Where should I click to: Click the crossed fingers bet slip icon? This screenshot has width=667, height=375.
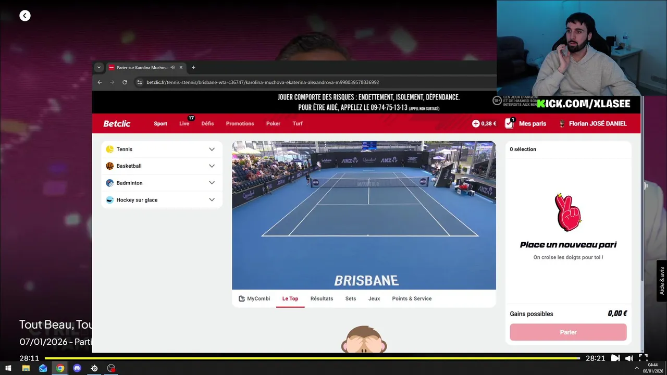[x=568, y=212]
